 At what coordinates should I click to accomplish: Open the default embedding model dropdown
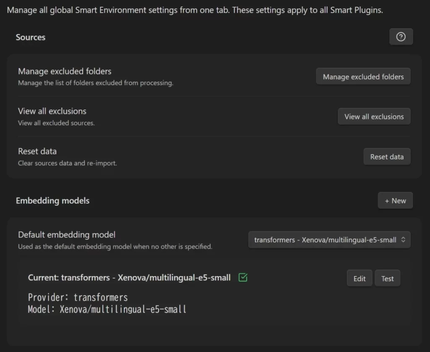329,240
